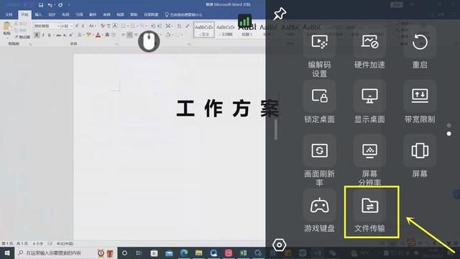The width and height of the screenshot is (460, 259).
Task: Open the Change Case (Aa) dropdown
Action: coord(92,26)
